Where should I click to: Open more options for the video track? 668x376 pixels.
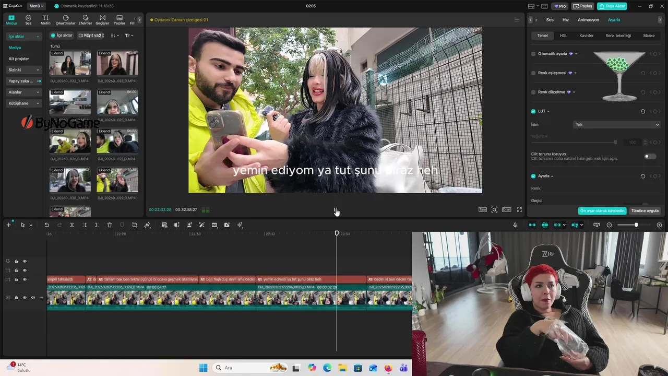(x=41, y=298)
